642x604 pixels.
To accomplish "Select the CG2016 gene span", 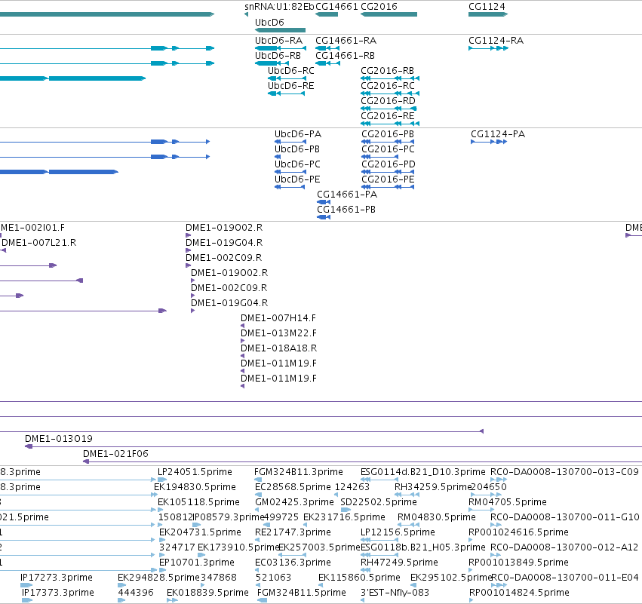I will point(389,14).
